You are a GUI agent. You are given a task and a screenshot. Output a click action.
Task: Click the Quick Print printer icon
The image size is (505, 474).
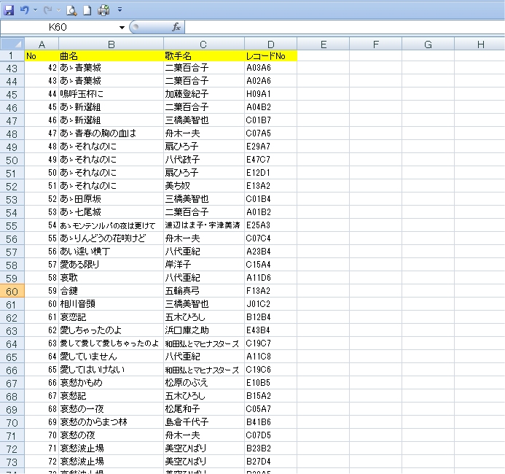tap(103, 9)
